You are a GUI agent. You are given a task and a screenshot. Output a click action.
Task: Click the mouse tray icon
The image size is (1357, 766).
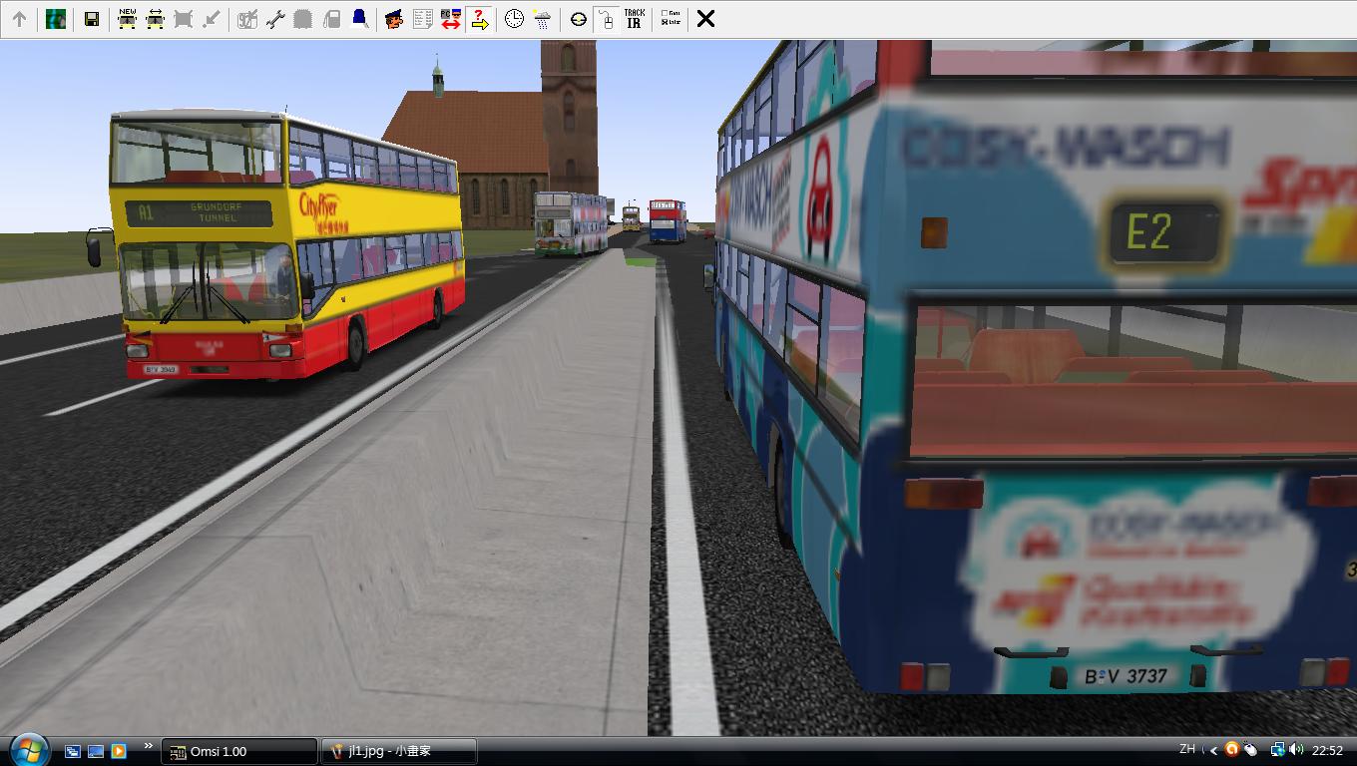[x=1250, y=750]
